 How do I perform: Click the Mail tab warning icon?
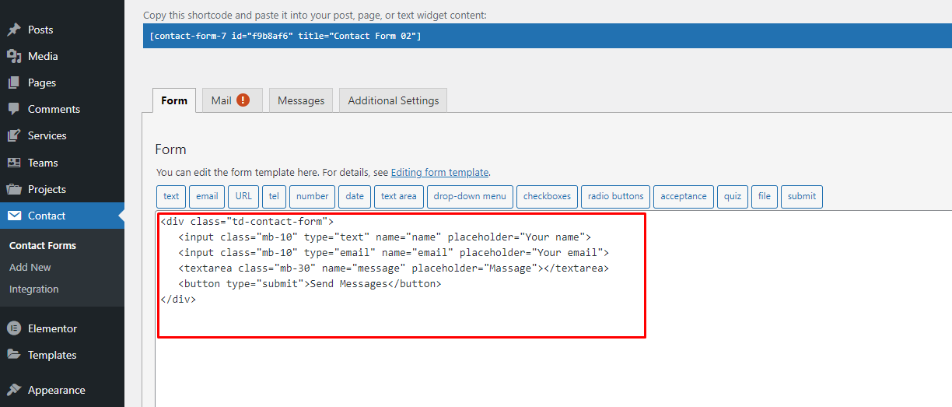[243, 100]
